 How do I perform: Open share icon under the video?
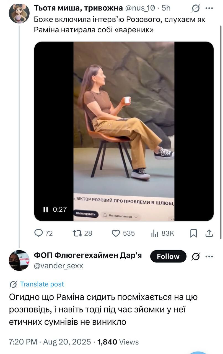(209, 233)
